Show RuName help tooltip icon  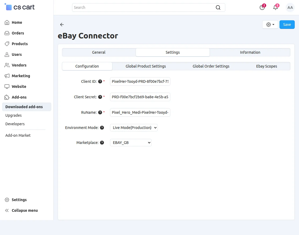[100, 112]
